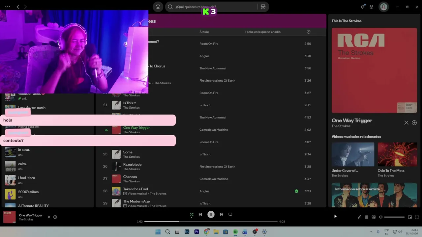
Task: Open Comedown Machine album link for Chances
Action: click(214, 179)
